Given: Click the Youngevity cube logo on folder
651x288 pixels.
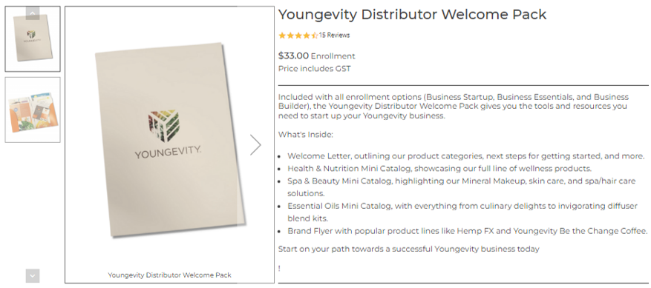Looking at the screenshot, I should coord(163,126).
